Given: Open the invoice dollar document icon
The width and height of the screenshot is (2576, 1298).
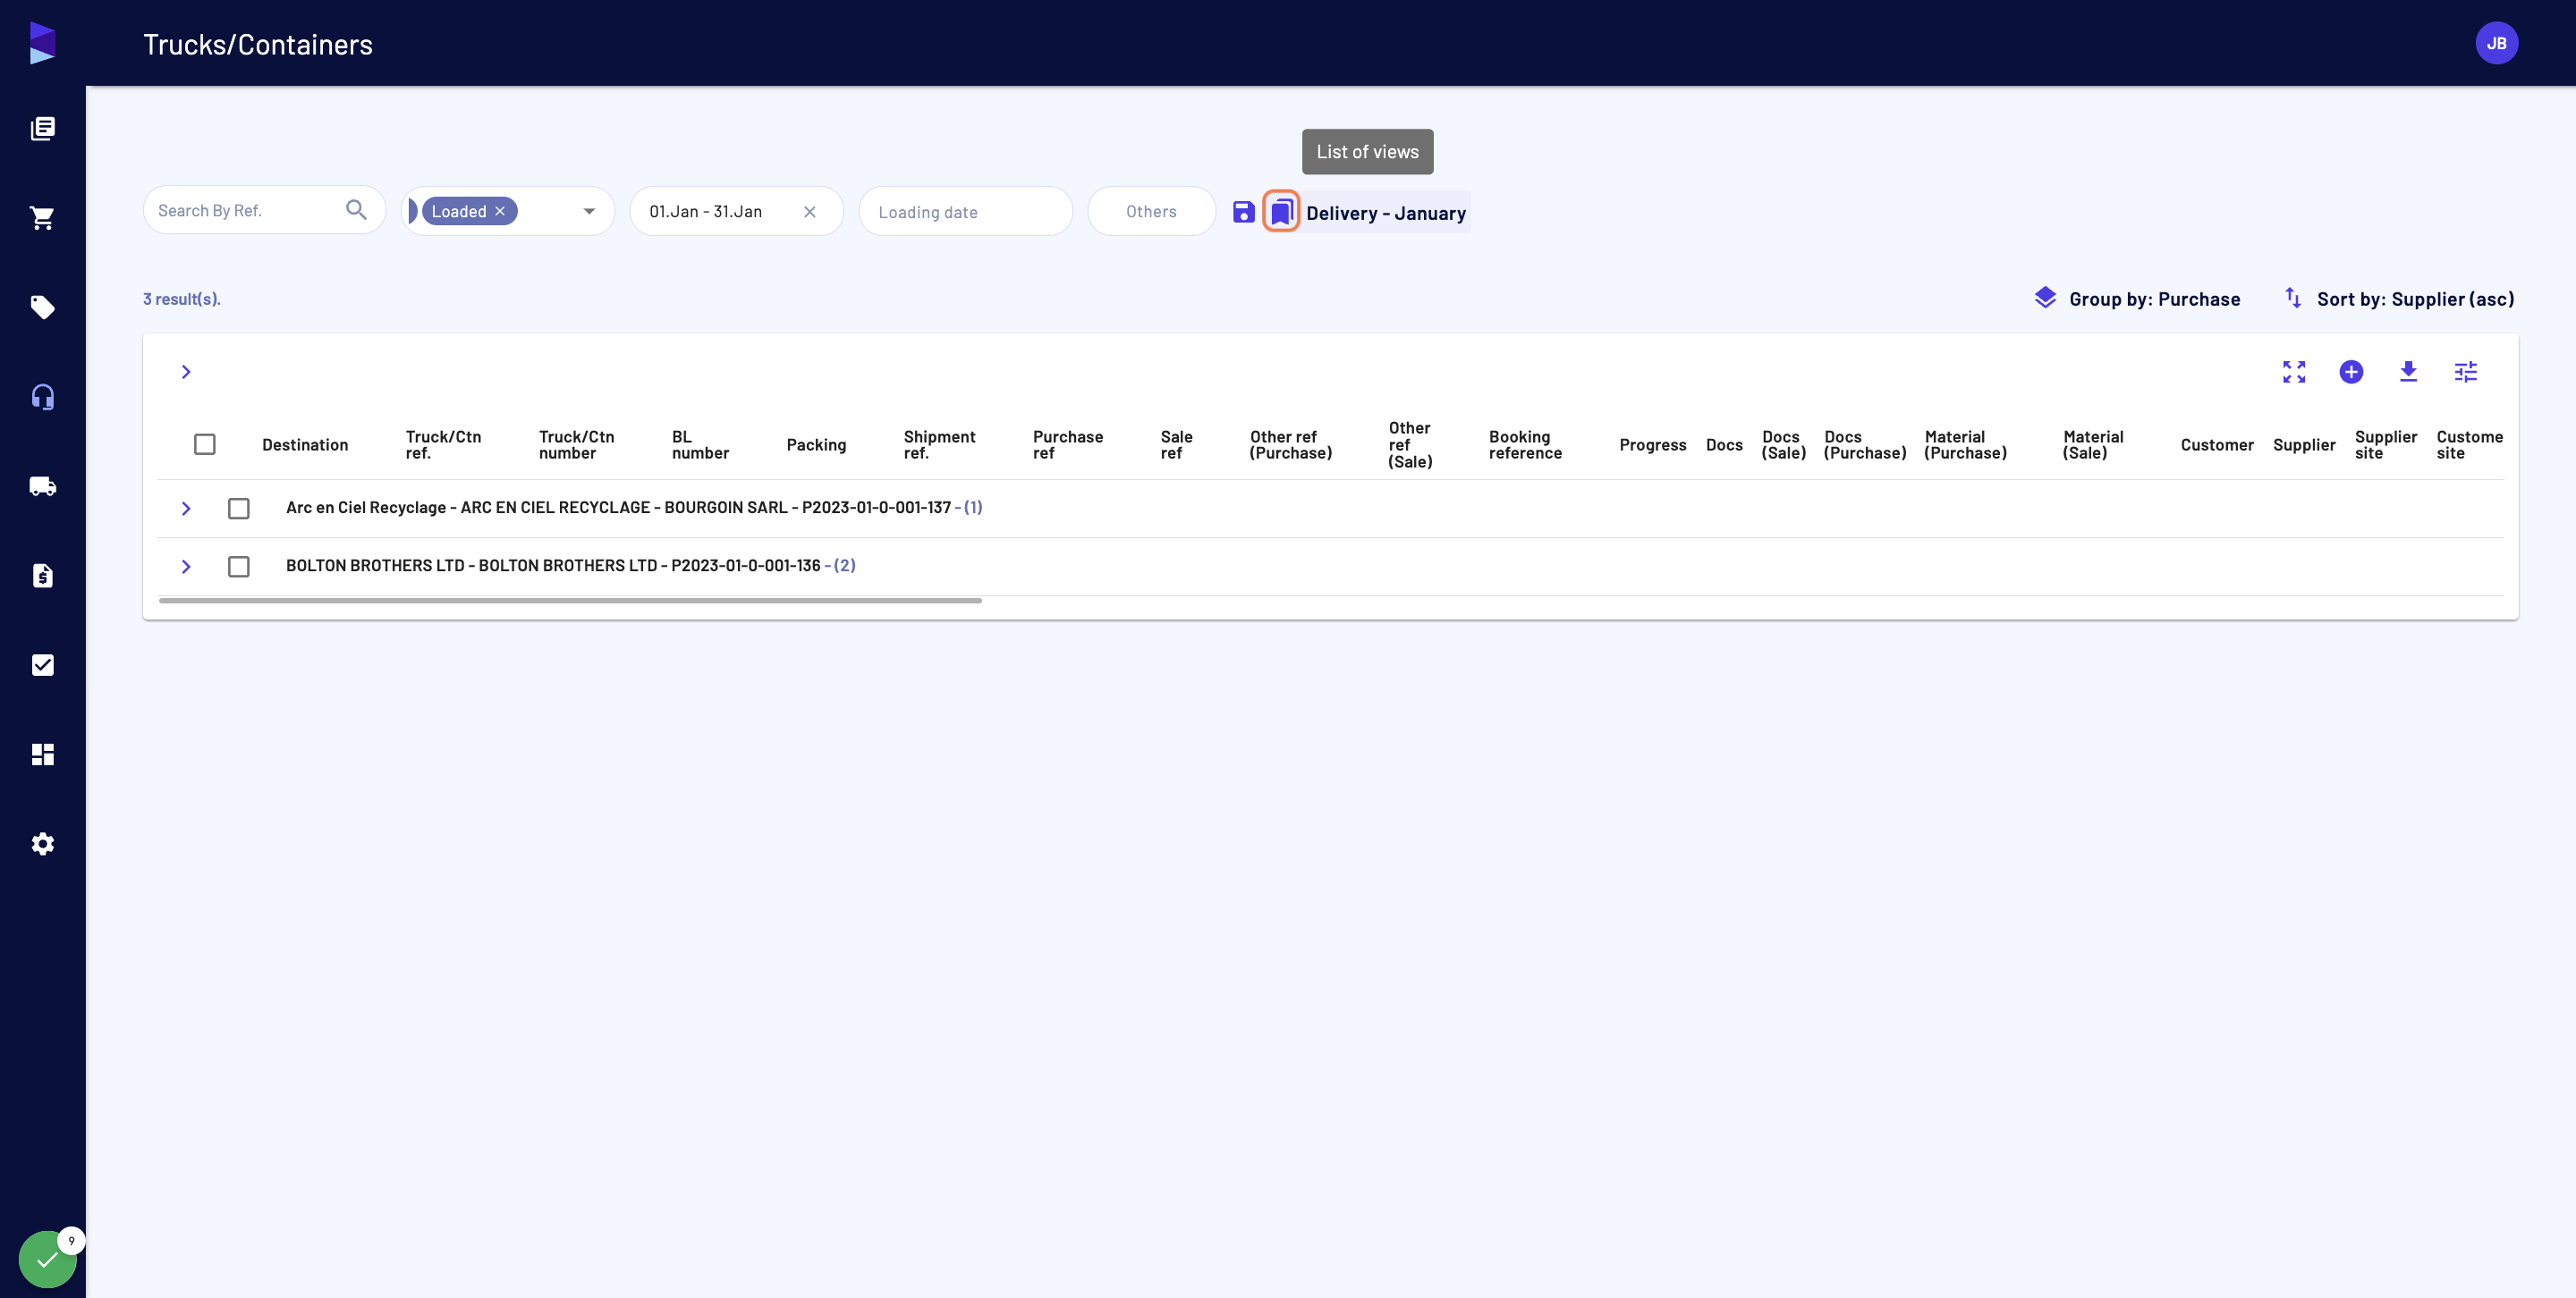Looking at the screenshot, I should click(x=42, y=576).
